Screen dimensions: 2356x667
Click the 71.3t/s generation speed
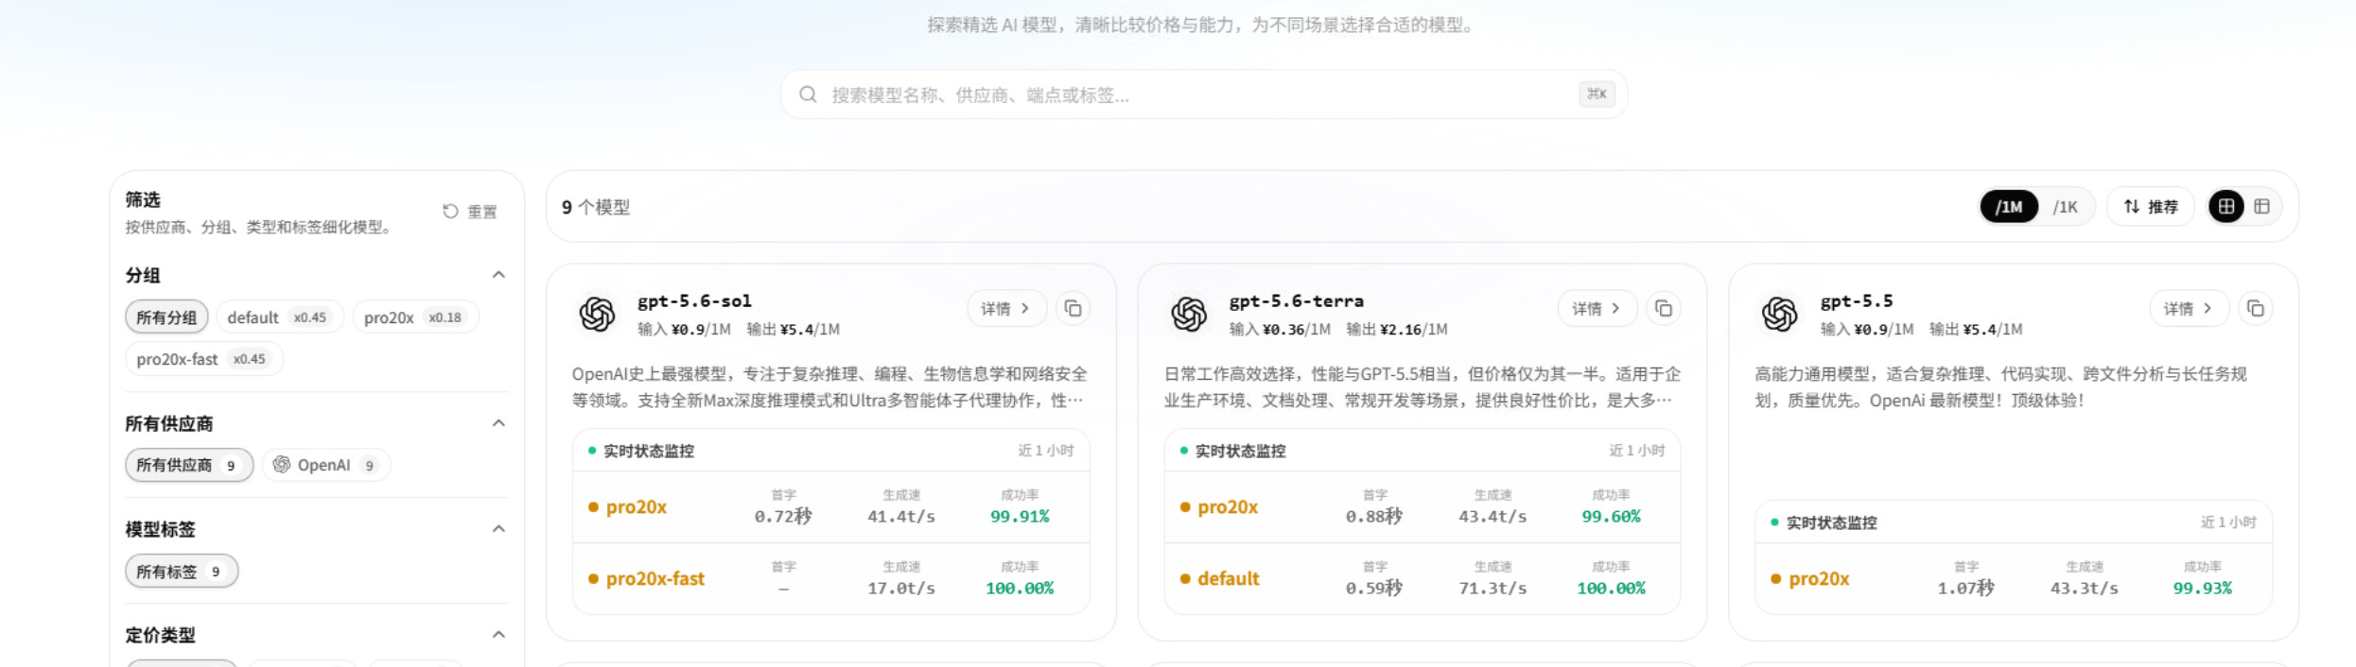tap(1492, 588)
